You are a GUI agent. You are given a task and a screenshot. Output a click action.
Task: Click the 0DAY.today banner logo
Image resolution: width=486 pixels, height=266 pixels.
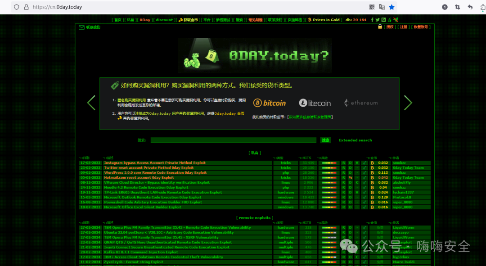tap(255, 55)
